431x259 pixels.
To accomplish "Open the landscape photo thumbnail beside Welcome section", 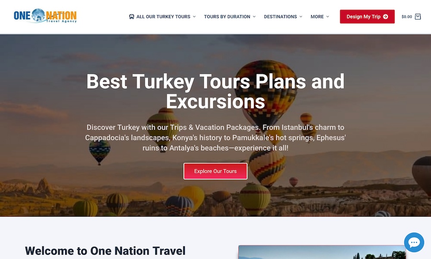I will click(x=322, y=252).
